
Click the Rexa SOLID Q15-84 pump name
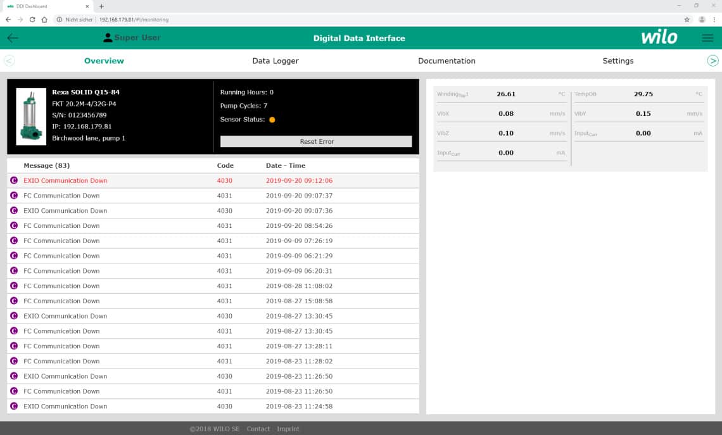point(85,92)
